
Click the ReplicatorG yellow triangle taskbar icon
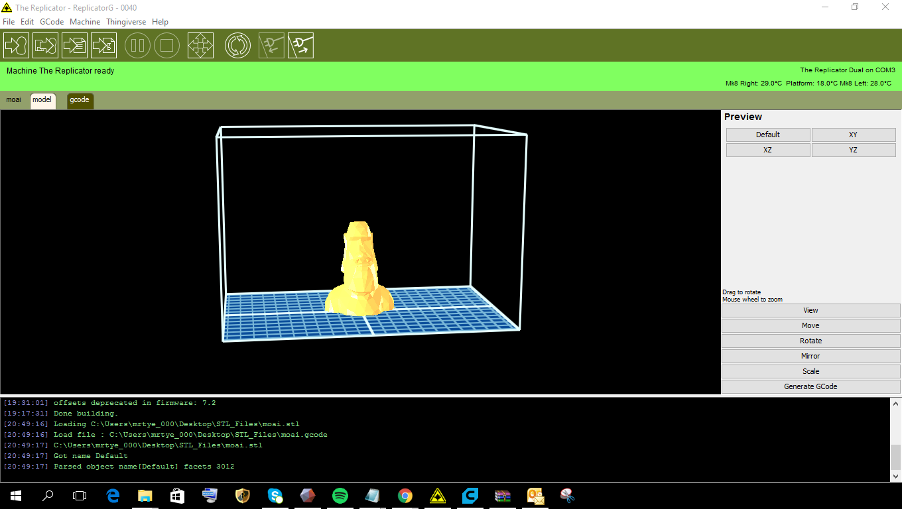[438, 496]
